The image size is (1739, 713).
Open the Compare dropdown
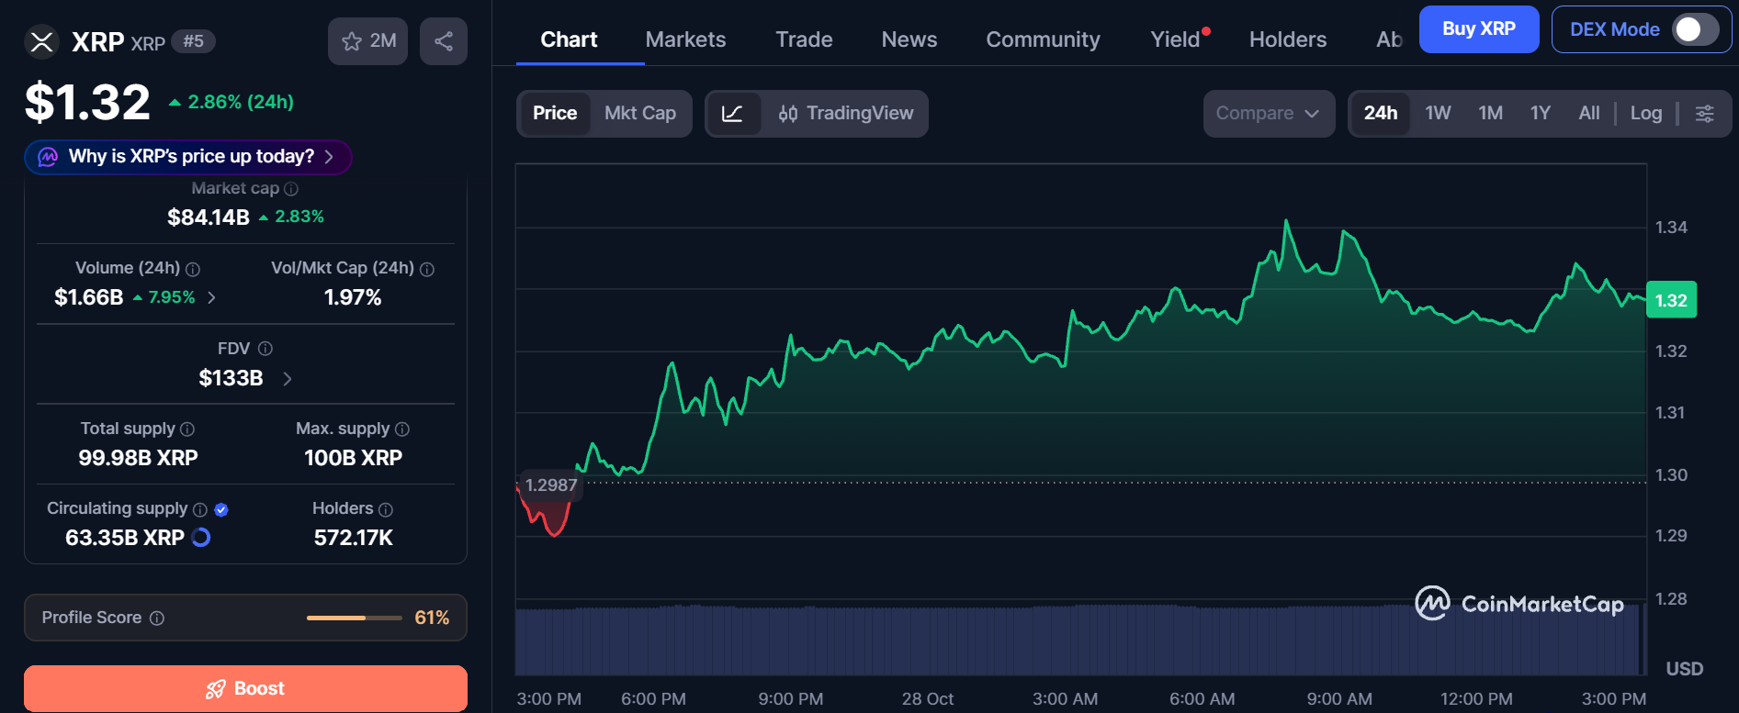point(1269,114)
